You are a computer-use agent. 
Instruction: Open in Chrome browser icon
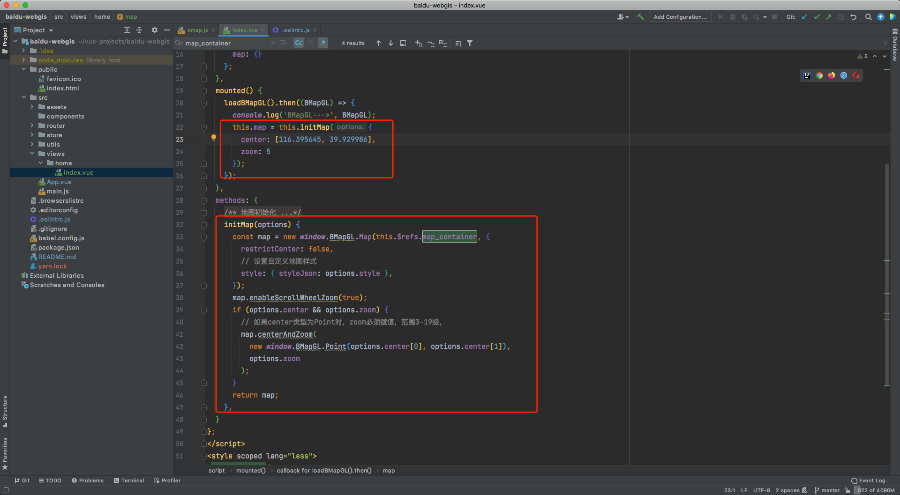click(819, 75)
